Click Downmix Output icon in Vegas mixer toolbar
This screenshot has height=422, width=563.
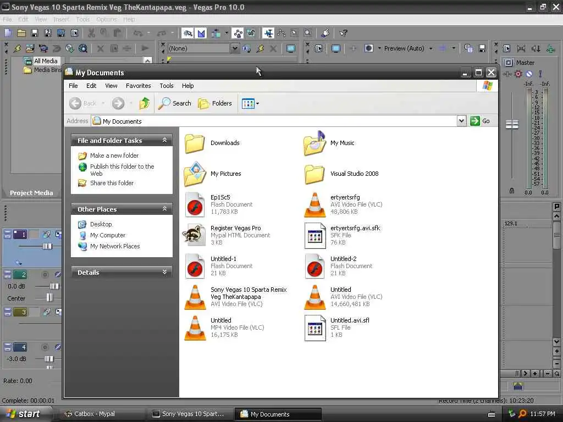pyautogui.click(x=521, y=48)
